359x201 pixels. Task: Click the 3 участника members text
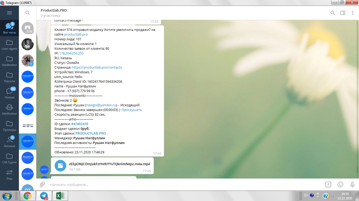[50, 16]
